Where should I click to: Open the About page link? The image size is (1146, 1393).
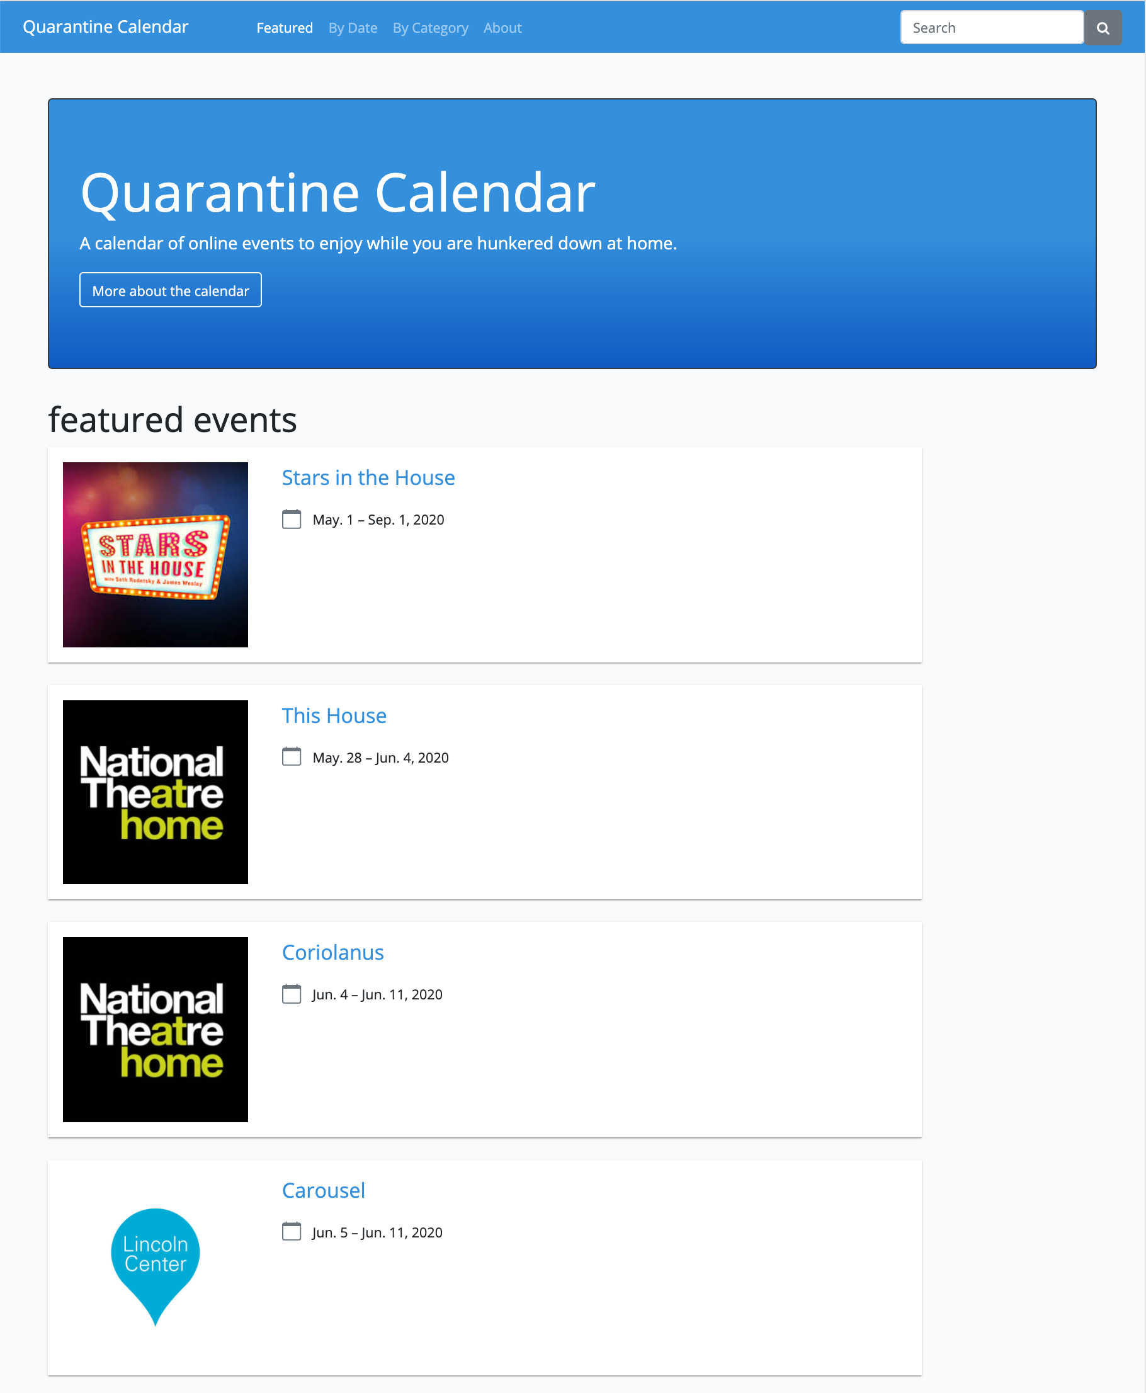502,28
